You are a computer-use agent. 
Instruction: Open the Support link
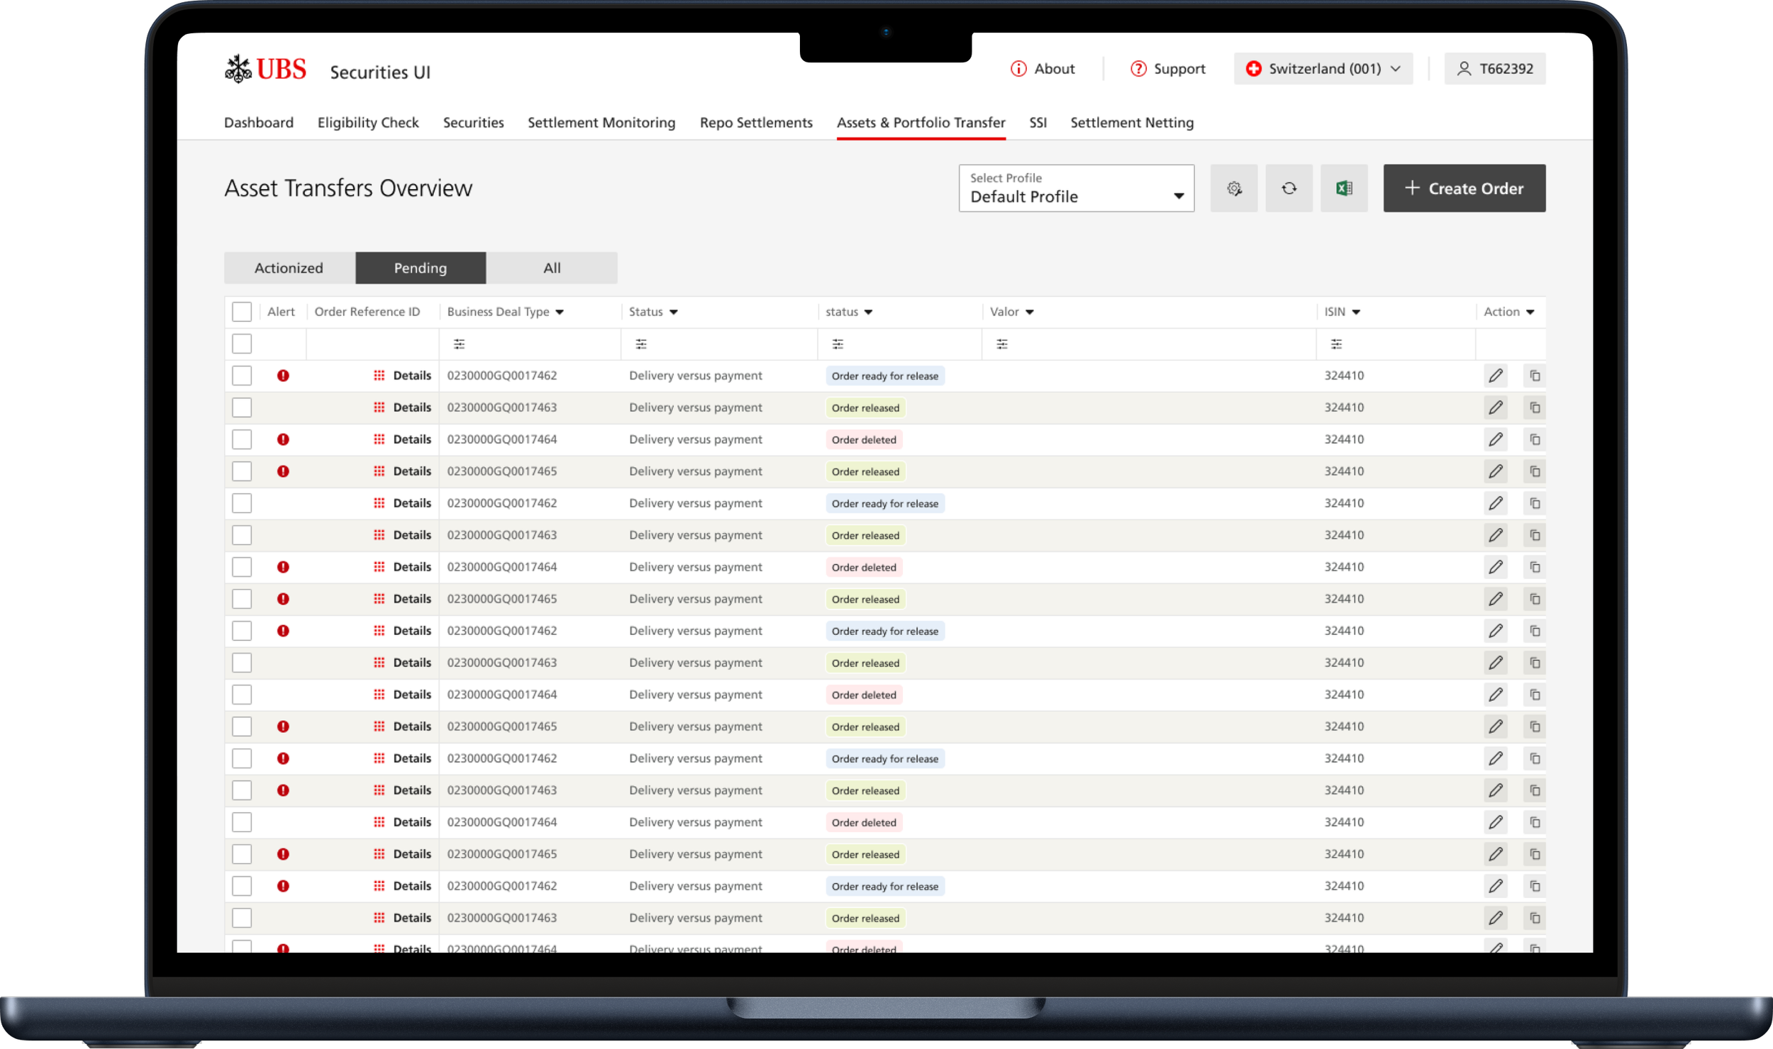[x=1167, y=69]
